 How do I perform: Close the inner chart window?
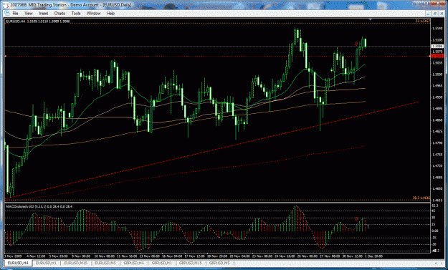pyautogui.click(x=441, y=13)
